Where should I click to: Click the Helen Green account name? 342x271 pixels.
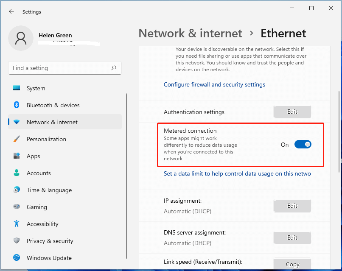point(55,35)
